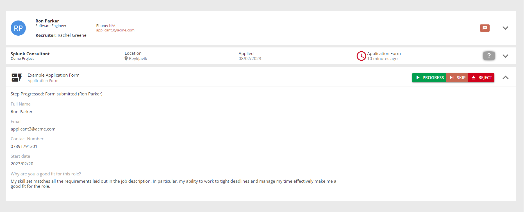
Task: Collapse the Example Application Form section
Action: click(x=505, y=78)
